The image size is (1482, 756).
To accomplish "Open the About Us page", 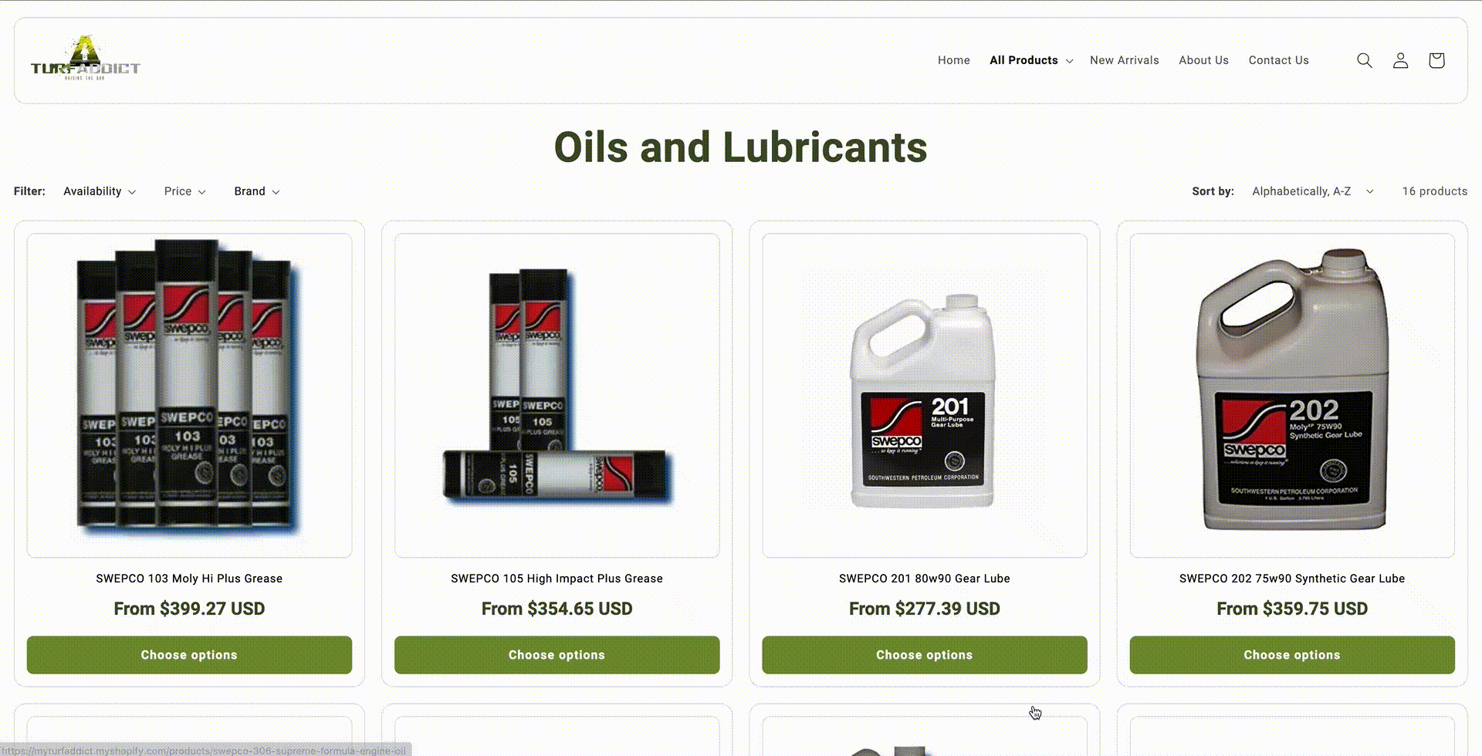I will pyautogui.click(x=1203, y=60).
